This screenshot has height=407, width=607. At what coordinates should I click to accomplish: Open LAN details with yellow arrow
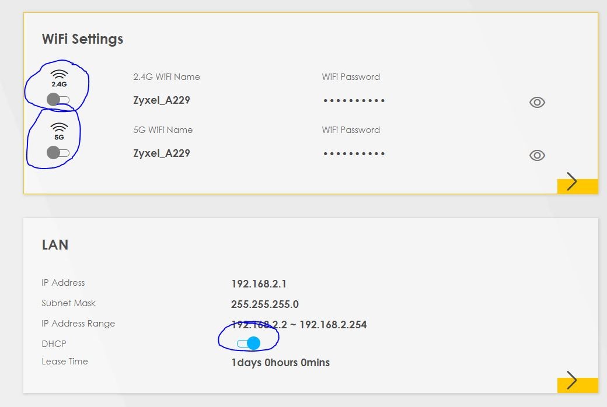point(577,382)
